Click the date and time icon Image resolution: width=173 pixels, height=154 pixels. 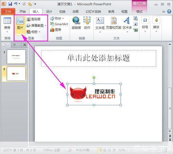(x=136, y=19)
